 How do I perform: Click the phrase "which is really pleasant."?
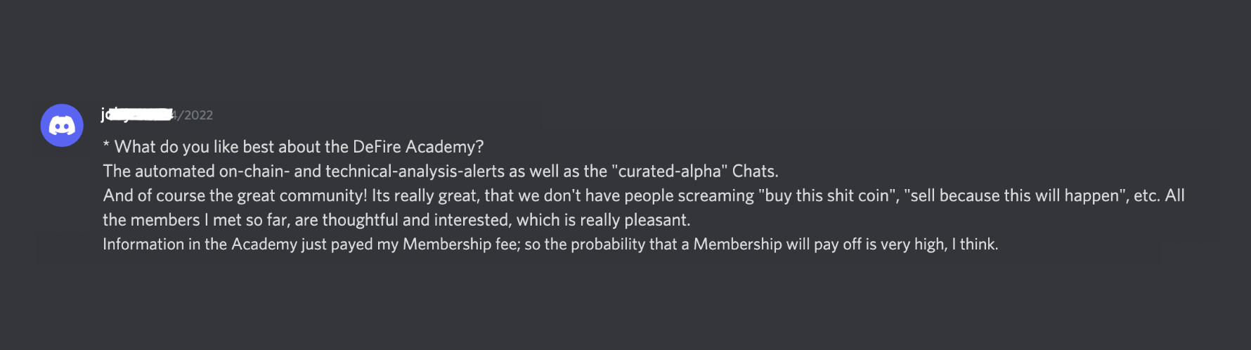[x=603, y=220]
